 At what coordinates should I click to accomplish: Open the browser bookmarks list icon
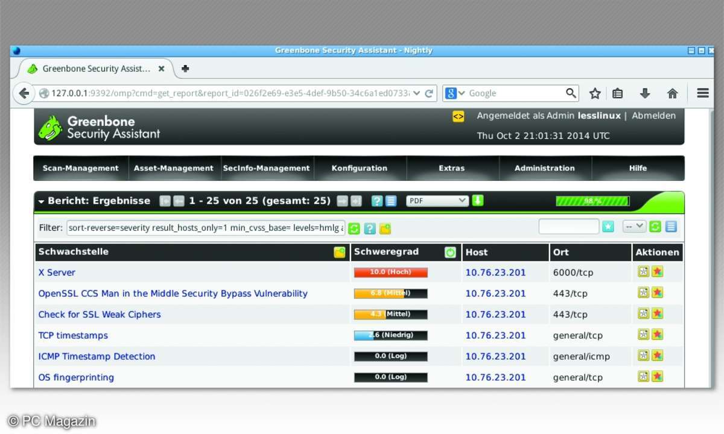(x=617, y=93)
